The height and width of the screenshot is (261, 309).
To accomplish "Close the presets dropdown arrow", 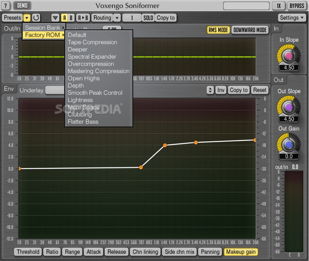I will 27,18.
